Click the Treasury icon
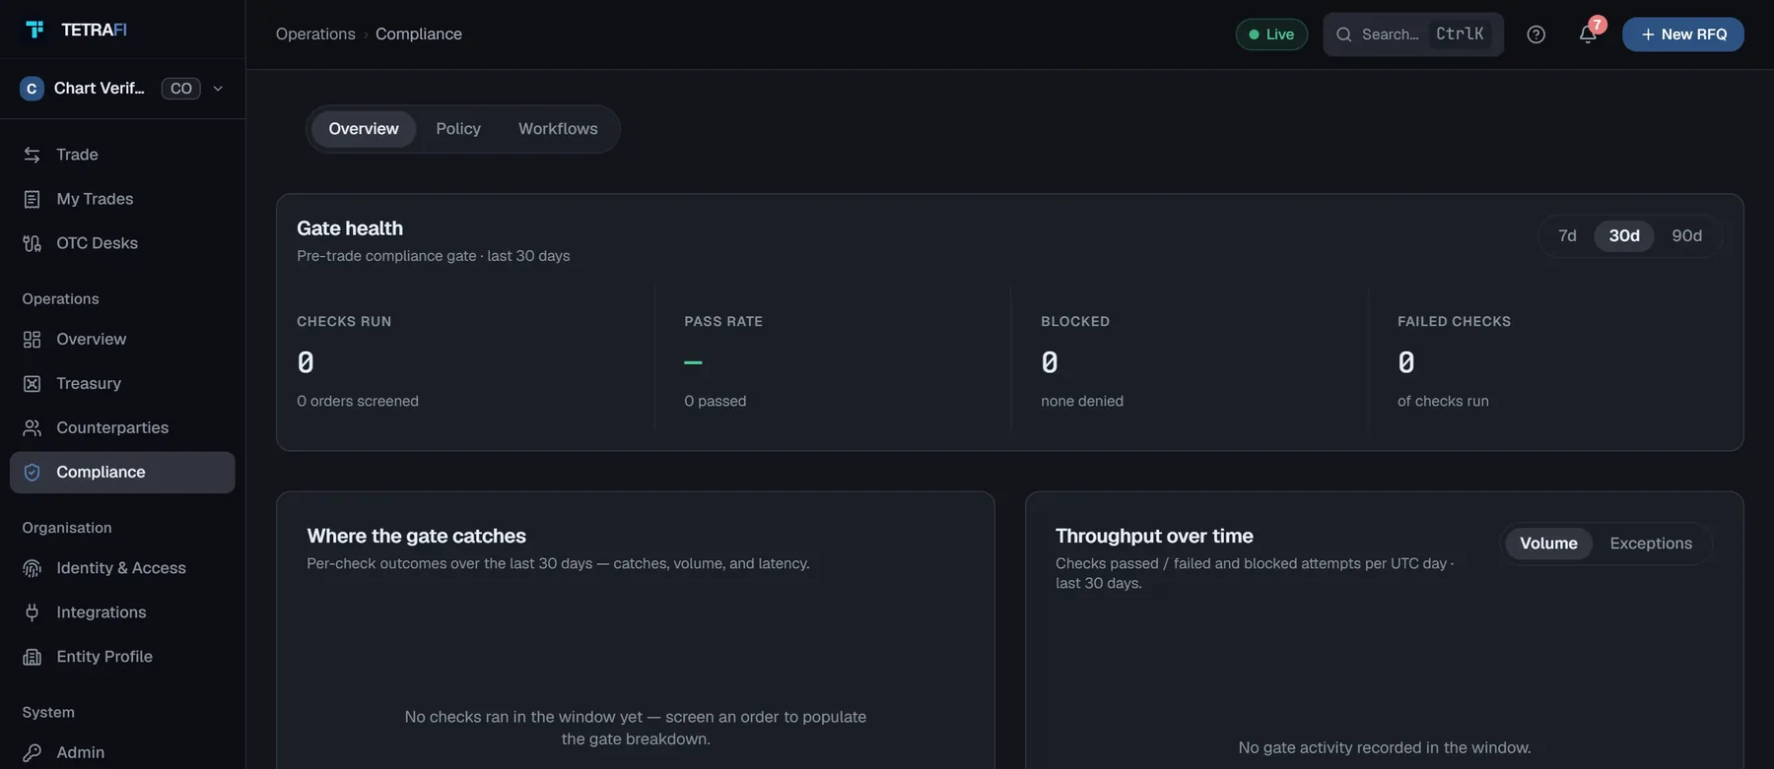Viewport: 1774px width, 769px height. click(33, 384)
